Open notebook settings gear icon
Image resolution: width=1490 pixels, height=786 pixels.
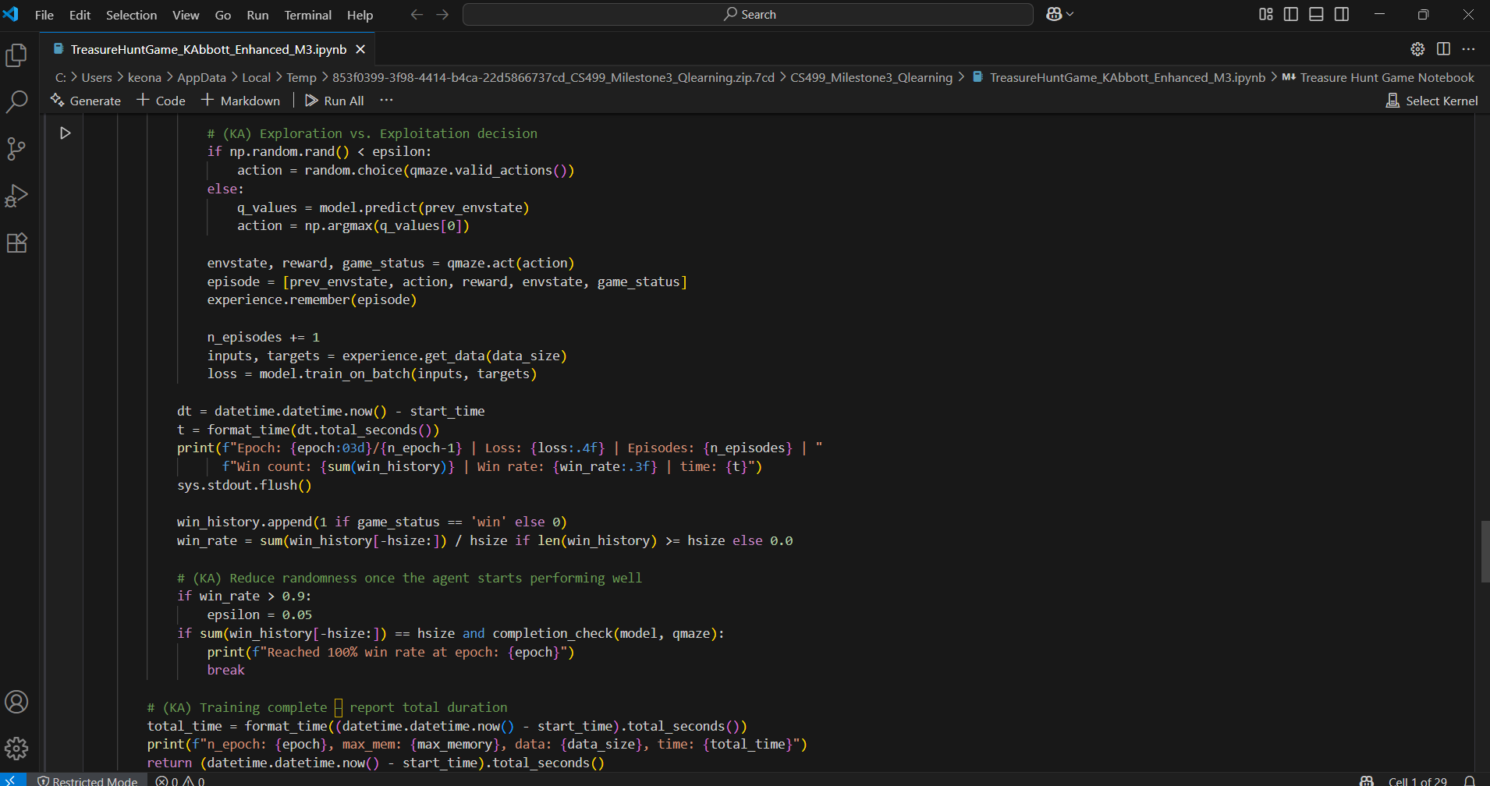[1417, 49]
